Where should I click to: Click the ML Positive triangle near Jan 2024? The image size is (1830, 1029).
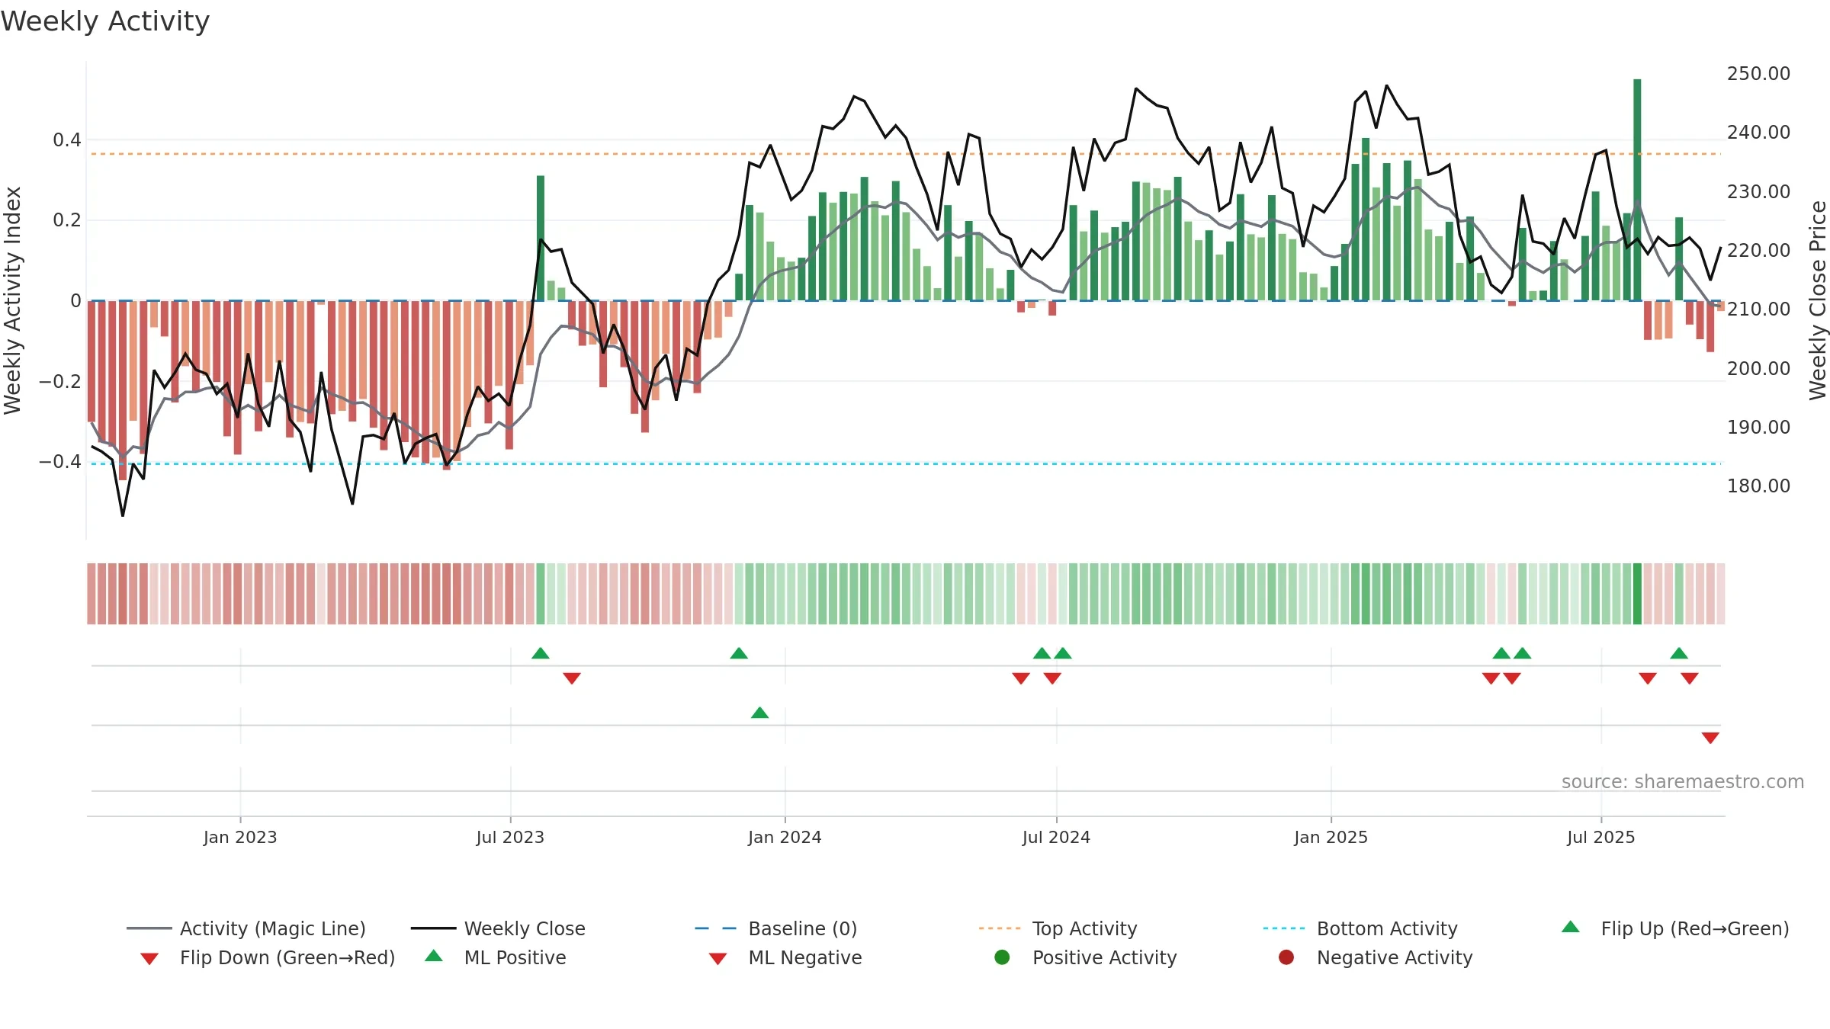pyautogui.click(x=759, y=713)
